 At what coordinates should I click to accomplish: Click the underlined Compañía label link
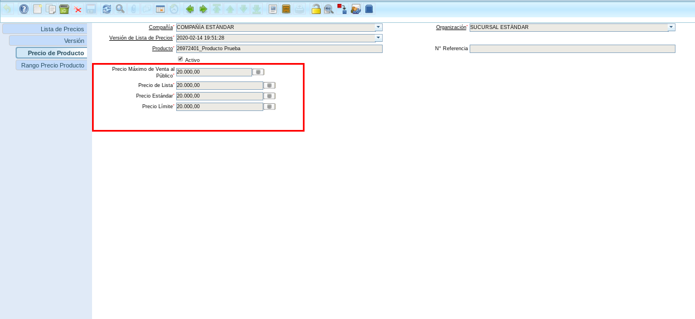point(161,27)
